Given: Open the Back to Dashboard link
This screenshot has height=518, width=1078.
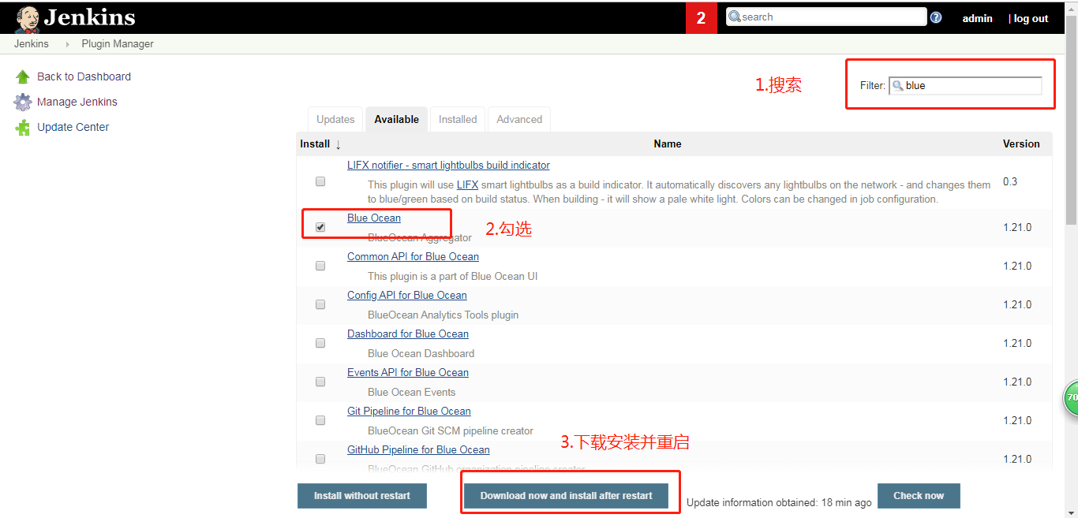Looking at the screenshot, I should (84, 76).
